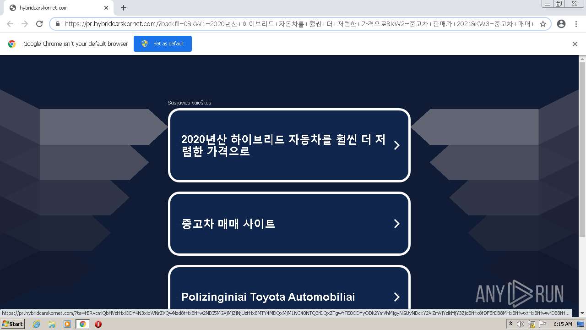The height and width of the screenshot is (330, 586).
Task: Open the Windows Start menu
Action: click(12, 324)
